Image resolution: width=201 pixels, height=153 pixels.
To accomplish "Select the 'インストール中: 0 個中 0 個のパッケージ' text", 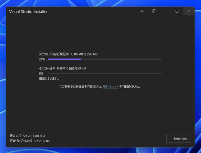I will pos(62,68).
